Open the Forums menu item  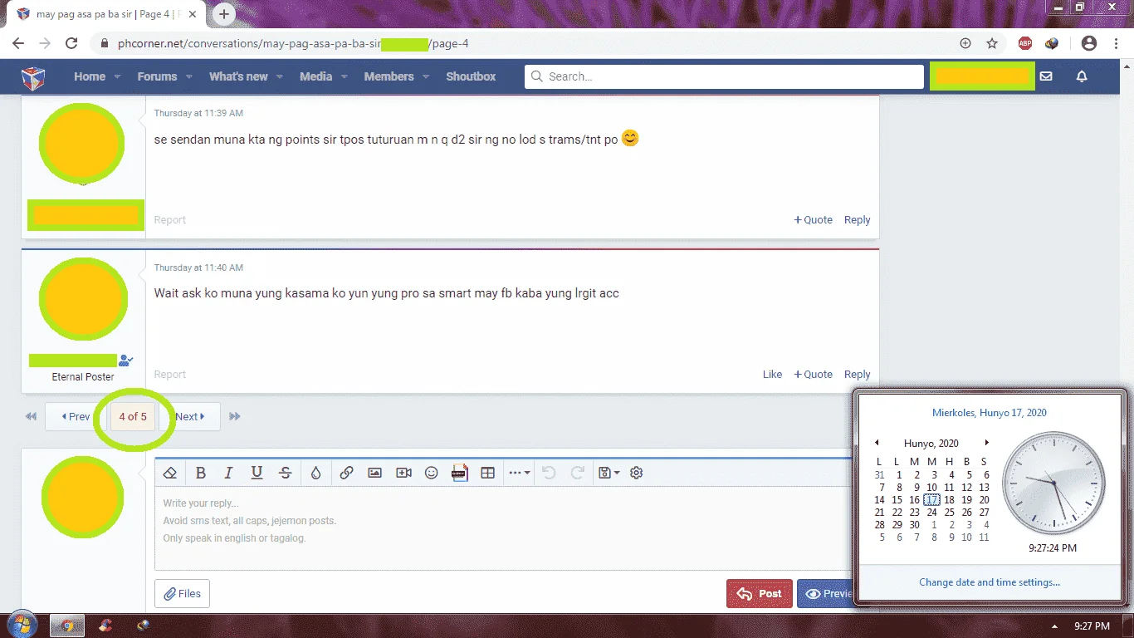(157, 76)
